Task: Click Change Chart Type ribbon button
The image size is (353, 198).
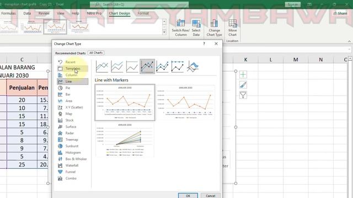Action: click(214, 28)
